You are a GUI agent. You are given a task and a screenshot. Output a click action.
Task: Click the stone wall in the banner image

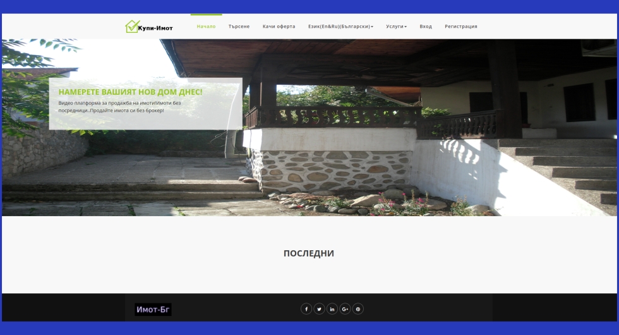point(328,171)
